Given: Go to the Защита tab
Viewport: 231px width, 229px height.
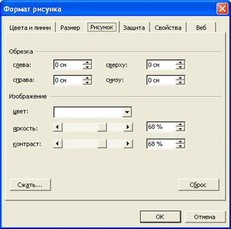Looking at the screenshot, I should (x=134, y=28).
